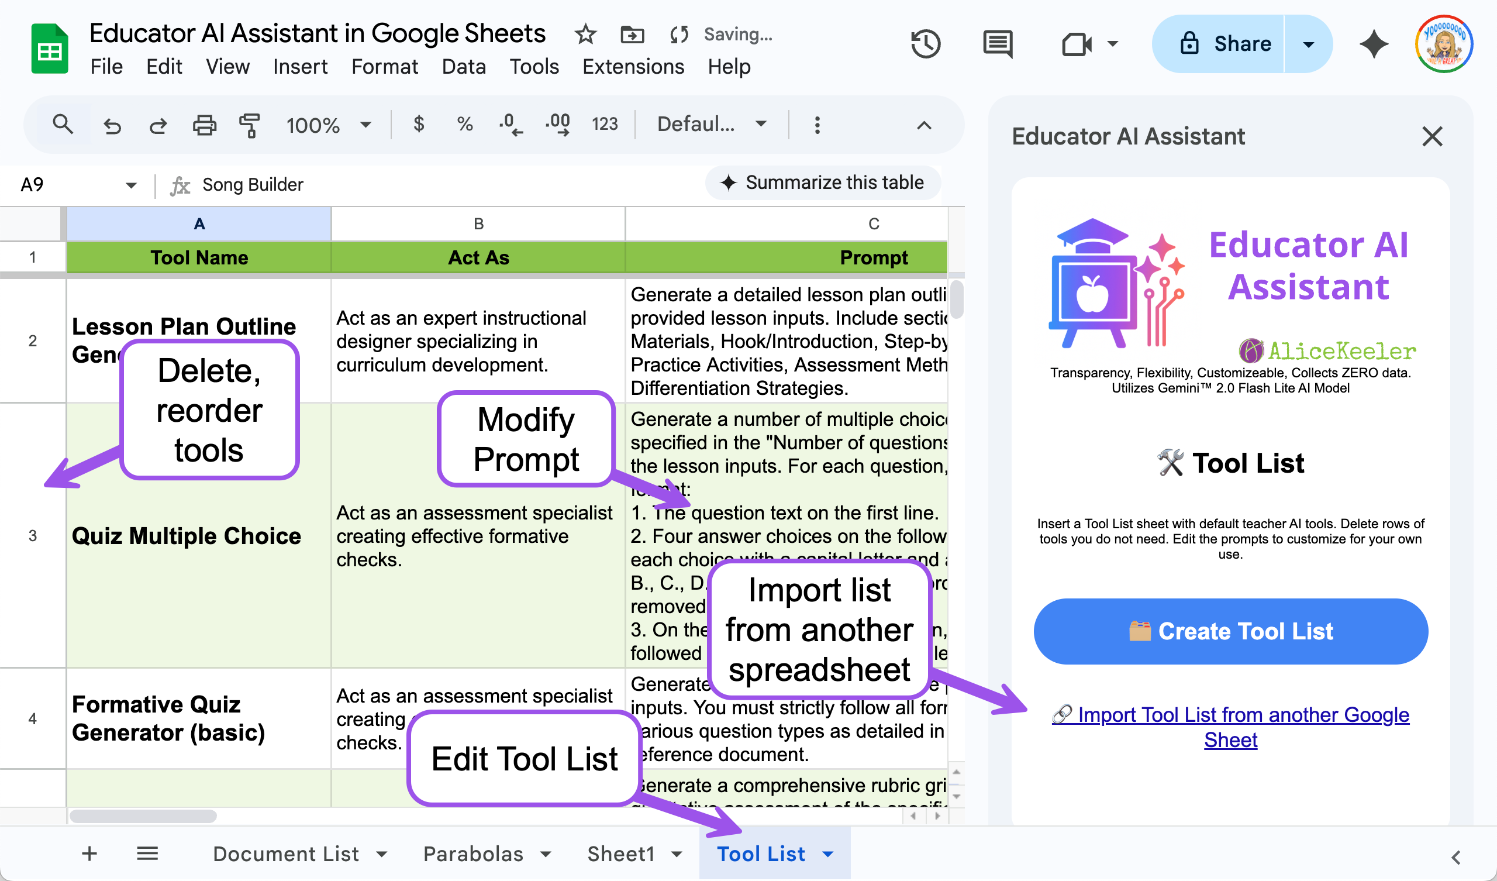Open the comments panel icon
The height and width of the screenshot is (881, 1497).
[x=998, y=44]
